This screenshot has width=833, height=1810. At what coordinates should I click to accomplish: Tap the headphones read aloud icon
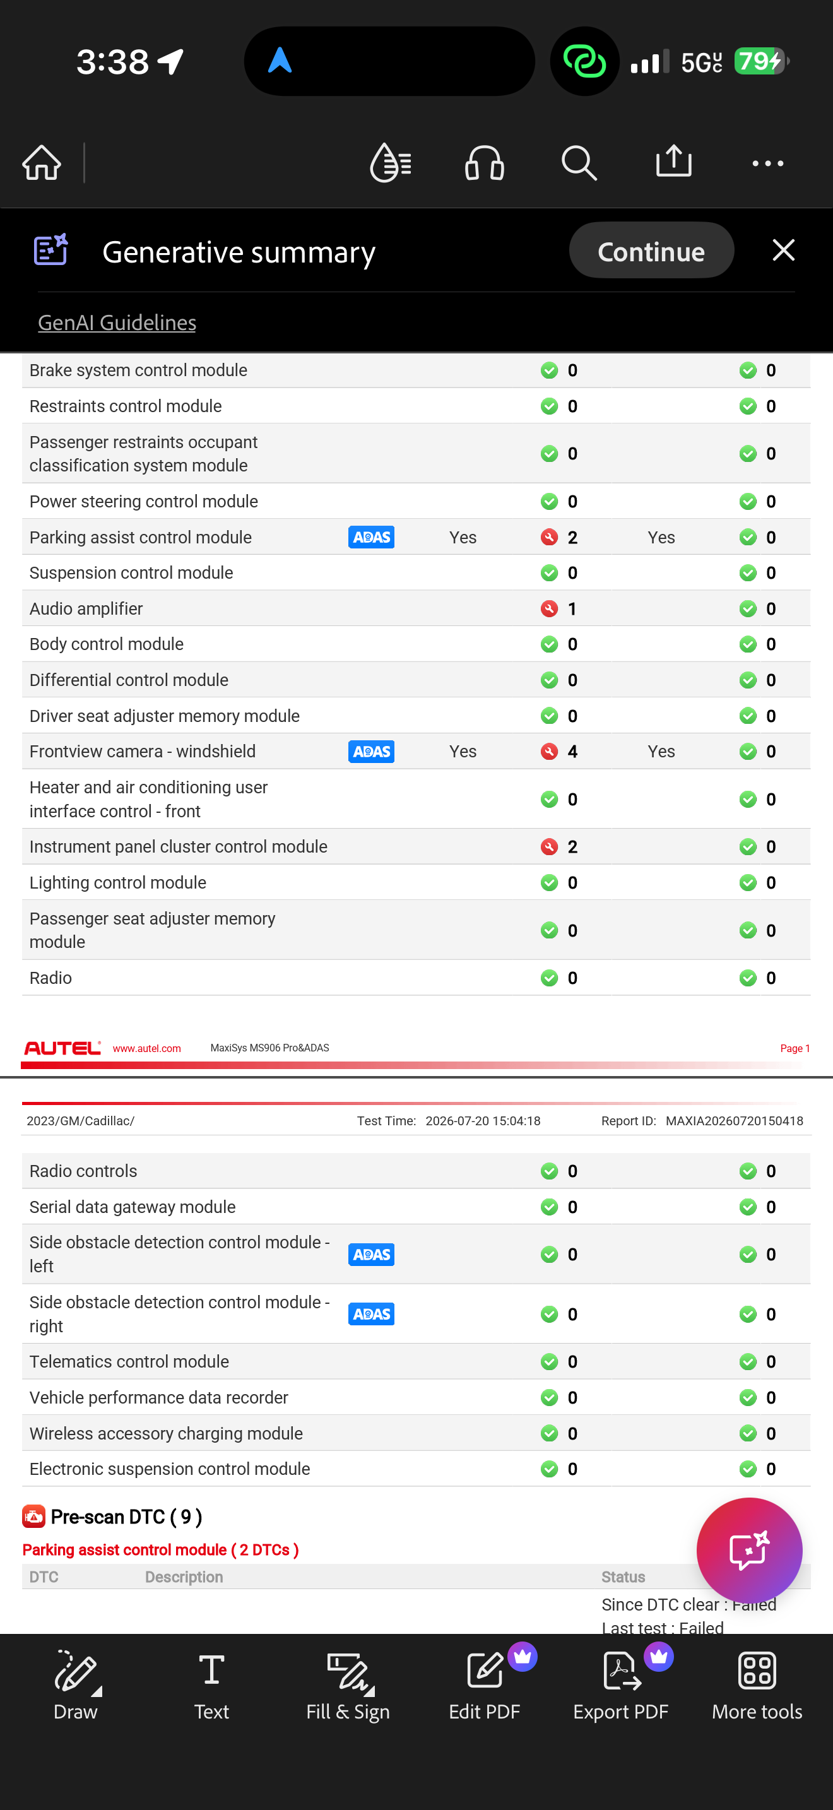[485, 163]
